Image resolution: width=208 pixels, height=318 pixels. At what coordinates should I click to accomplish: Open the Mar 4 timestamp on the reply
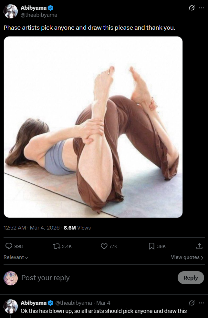103,303
